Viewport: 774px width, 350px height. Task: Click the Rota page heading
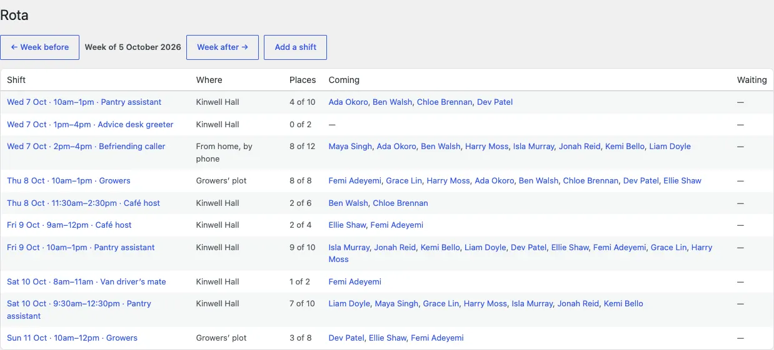click(x=14, y=15)
